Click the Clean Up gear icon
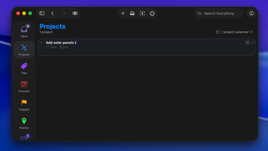268x151 pixels. point(152,13)
